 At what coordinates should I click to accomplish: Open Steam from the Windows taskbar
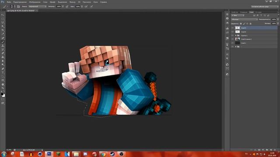coord(112,154)
